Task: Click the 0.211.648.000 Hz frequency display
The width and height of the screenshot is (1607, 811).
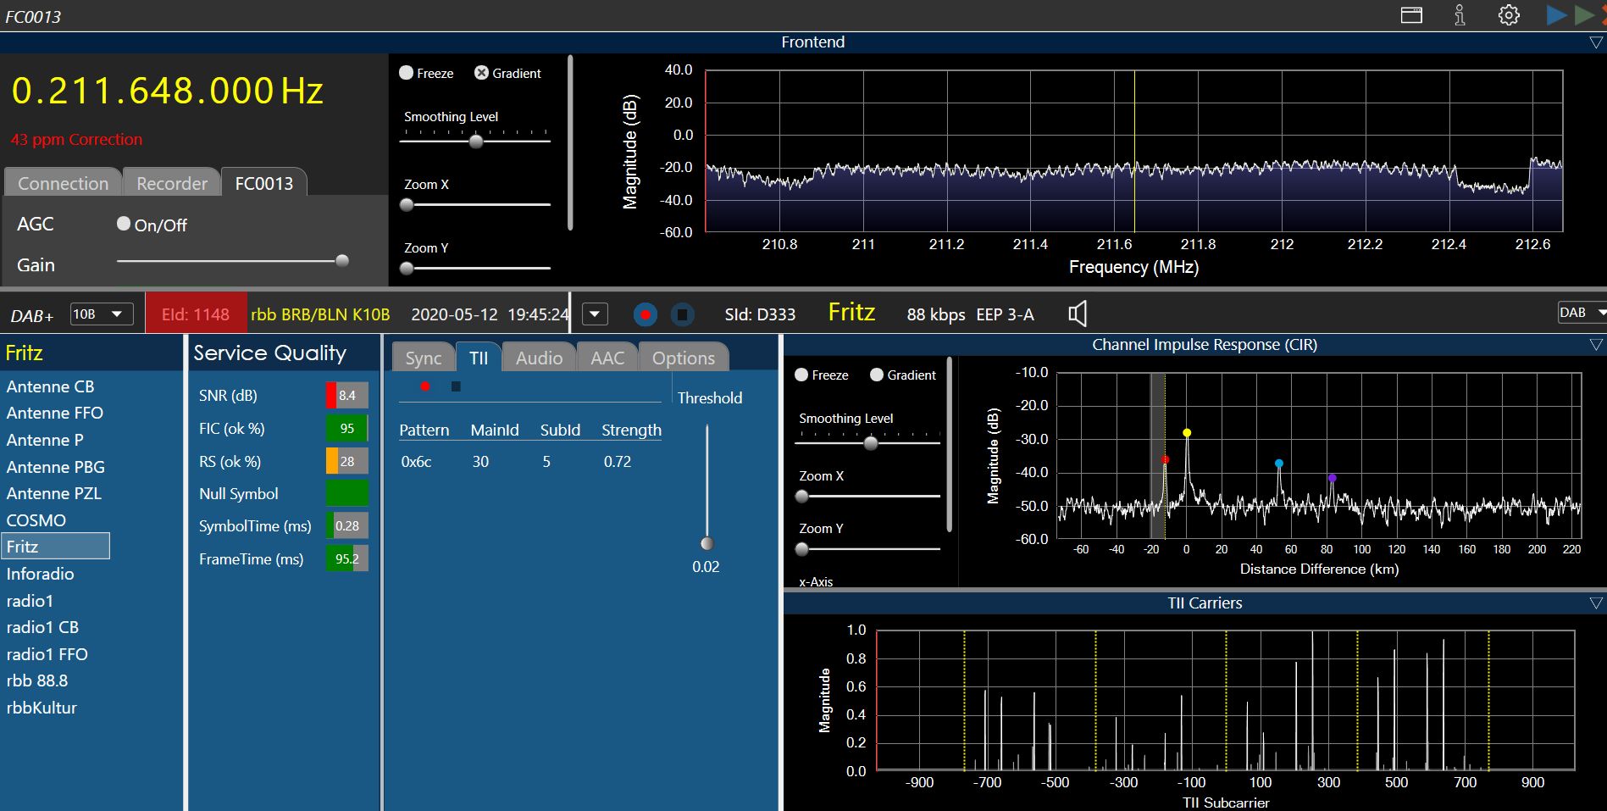Action: pos(167,91)
